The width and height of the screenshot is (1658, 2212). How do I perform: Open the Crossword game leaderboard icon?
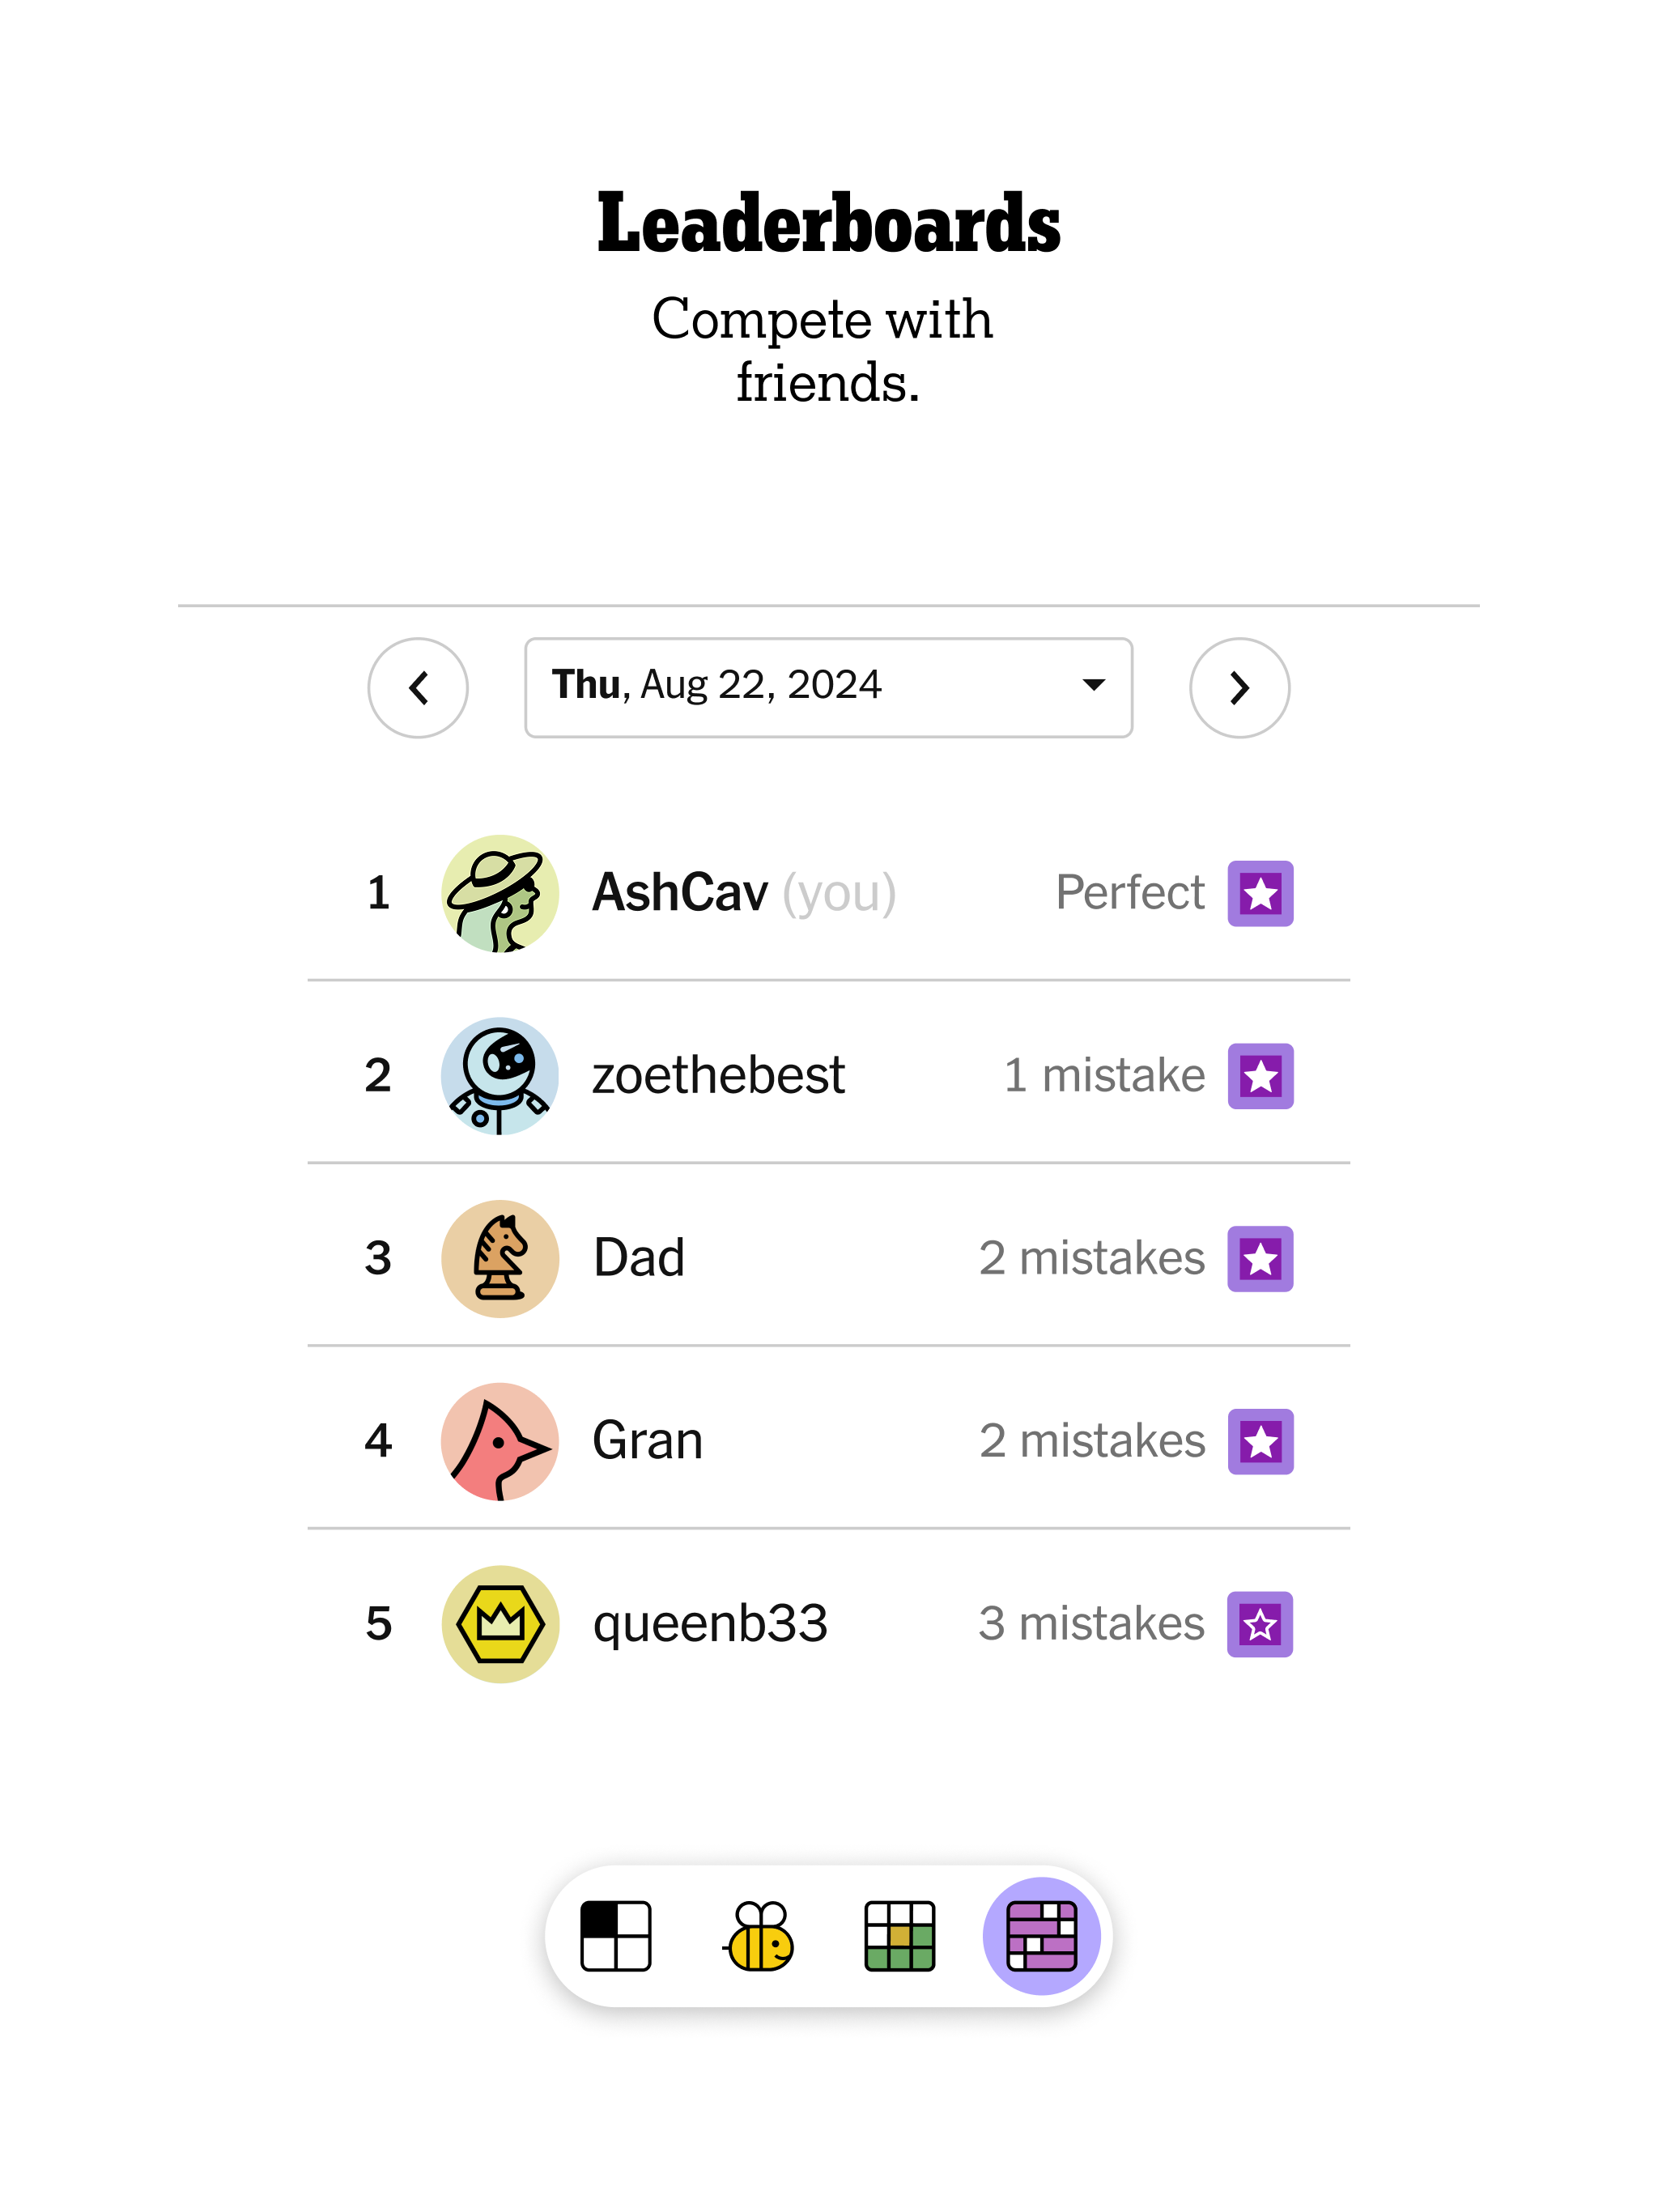tap(615, 1936)
